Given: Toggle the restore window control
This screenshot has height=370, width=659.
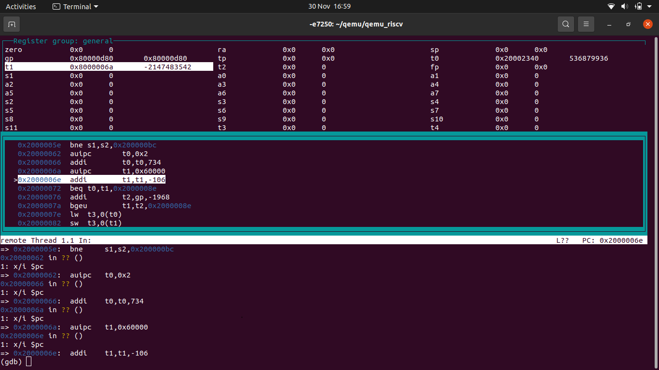Looking at the screenshot, I should (x=628, y=24).
